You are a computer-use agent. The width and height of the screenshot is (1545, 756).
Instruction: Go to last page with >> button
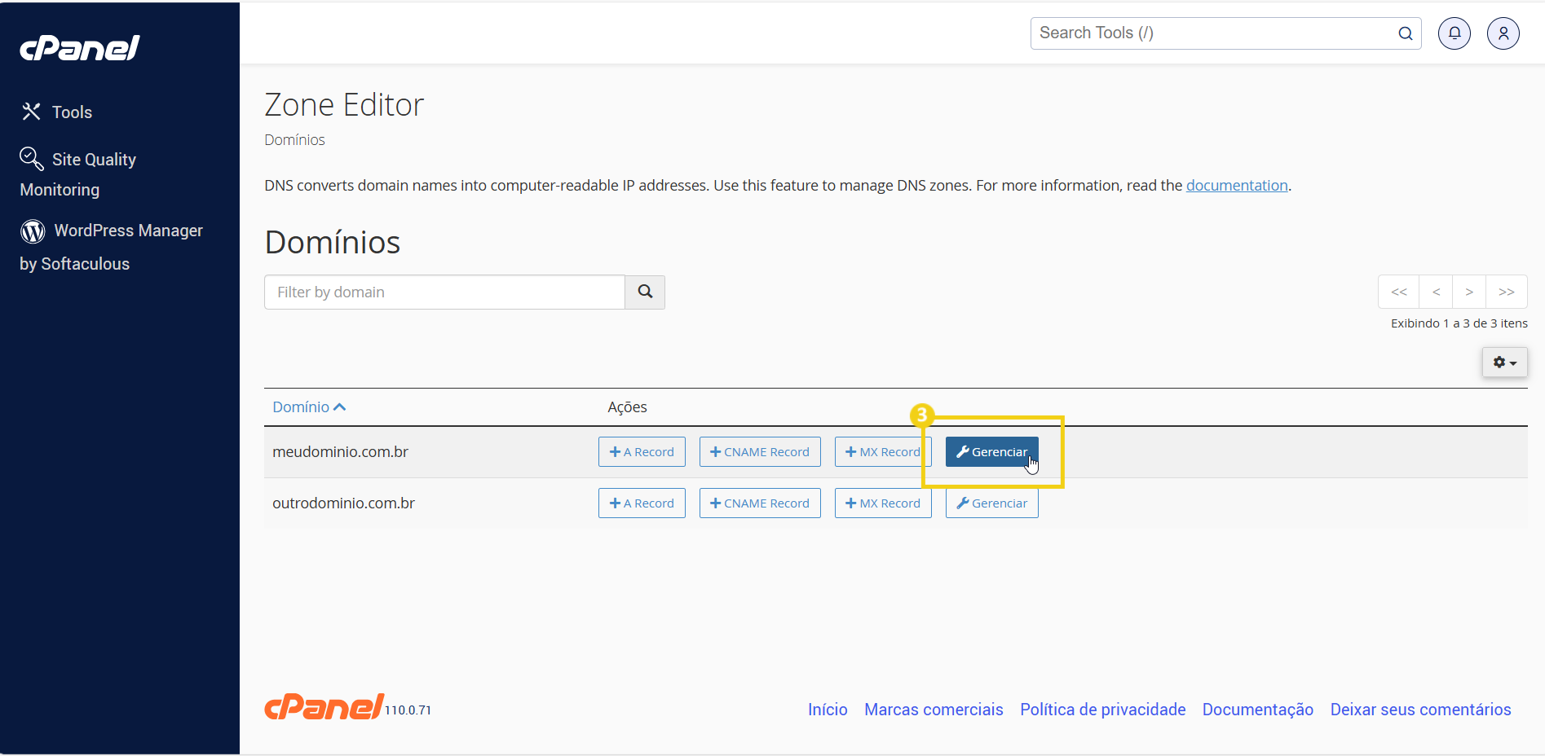click(x=1507, y=292)
